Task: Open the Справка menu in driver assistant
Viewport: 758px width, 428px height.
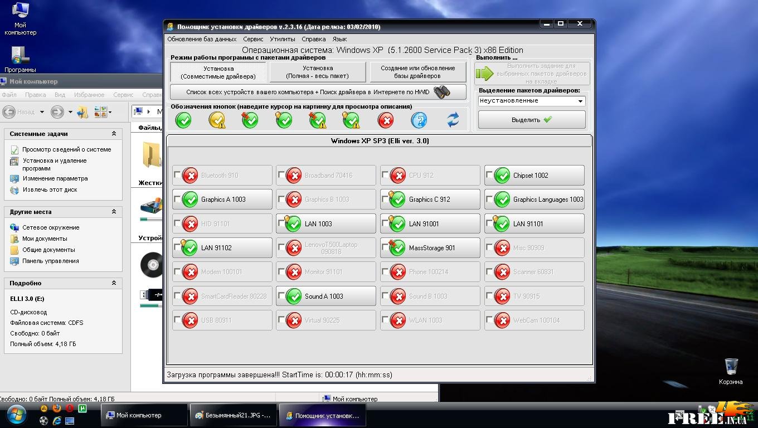Action: 313,39
